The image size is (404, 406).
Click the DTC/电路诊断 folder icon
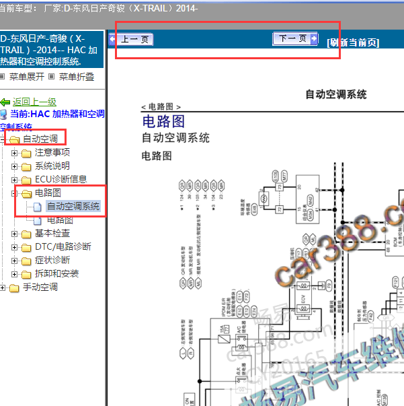coord(26,248)
